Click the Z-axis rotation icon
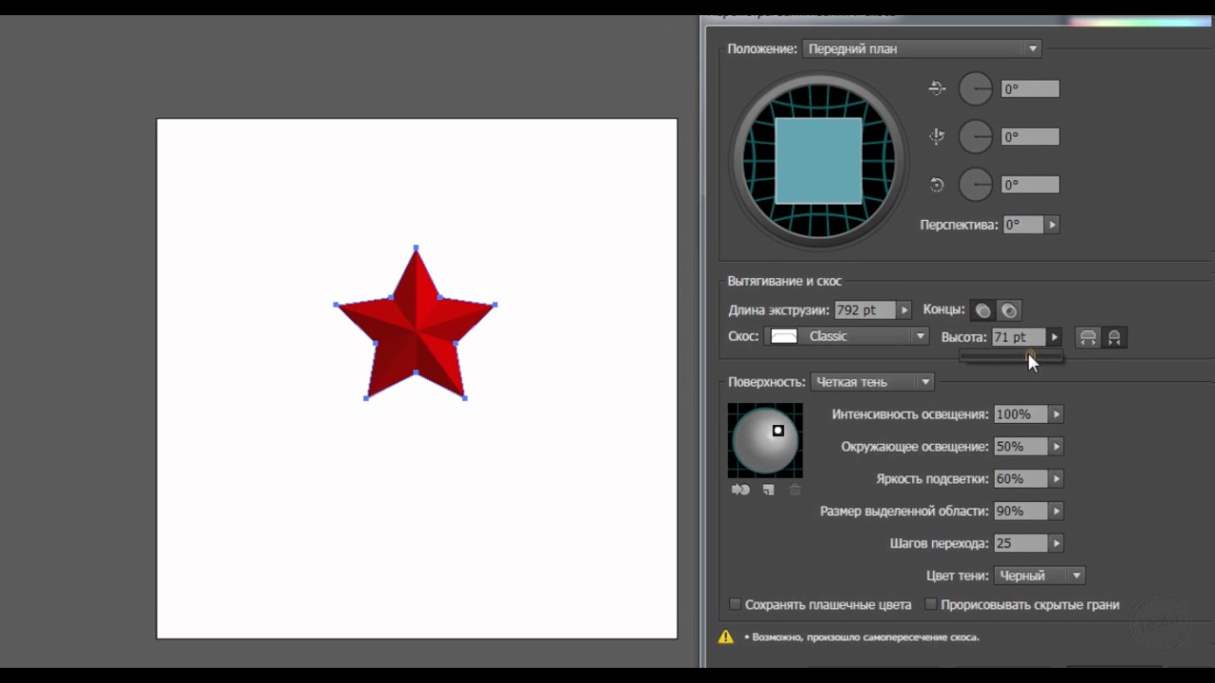 point(937,185)
